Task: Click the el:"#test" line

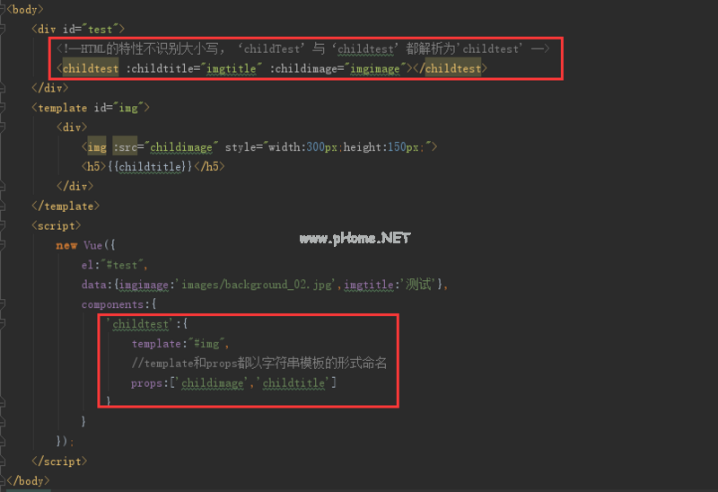Action: point(113,265)
